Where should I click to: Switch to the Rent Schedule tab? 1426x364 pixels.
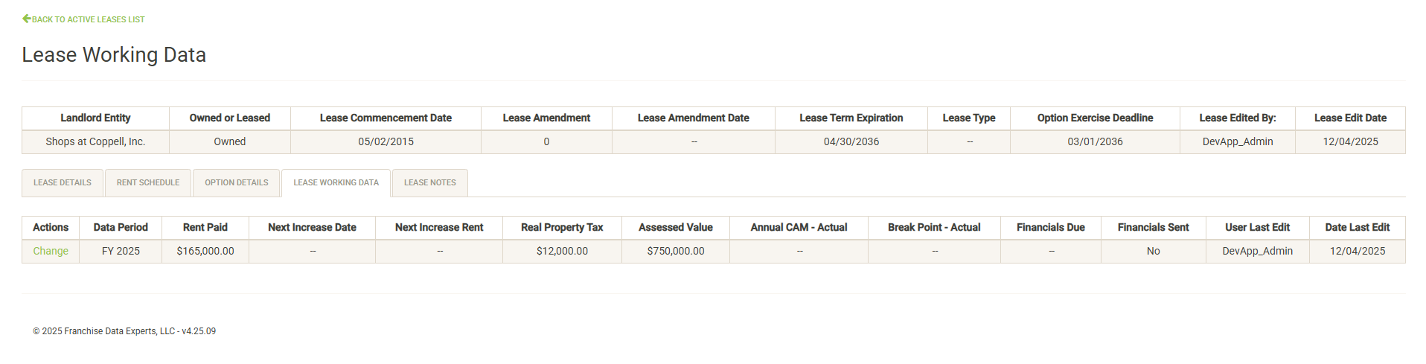tap(148, 182)
